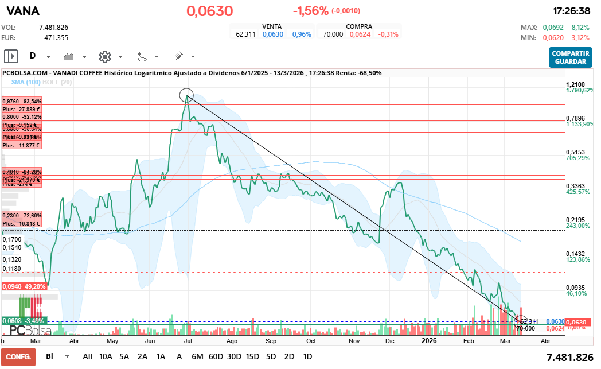Select the drawing tools pencil icon
601x369 pixels.
click(x=178, y=56)
